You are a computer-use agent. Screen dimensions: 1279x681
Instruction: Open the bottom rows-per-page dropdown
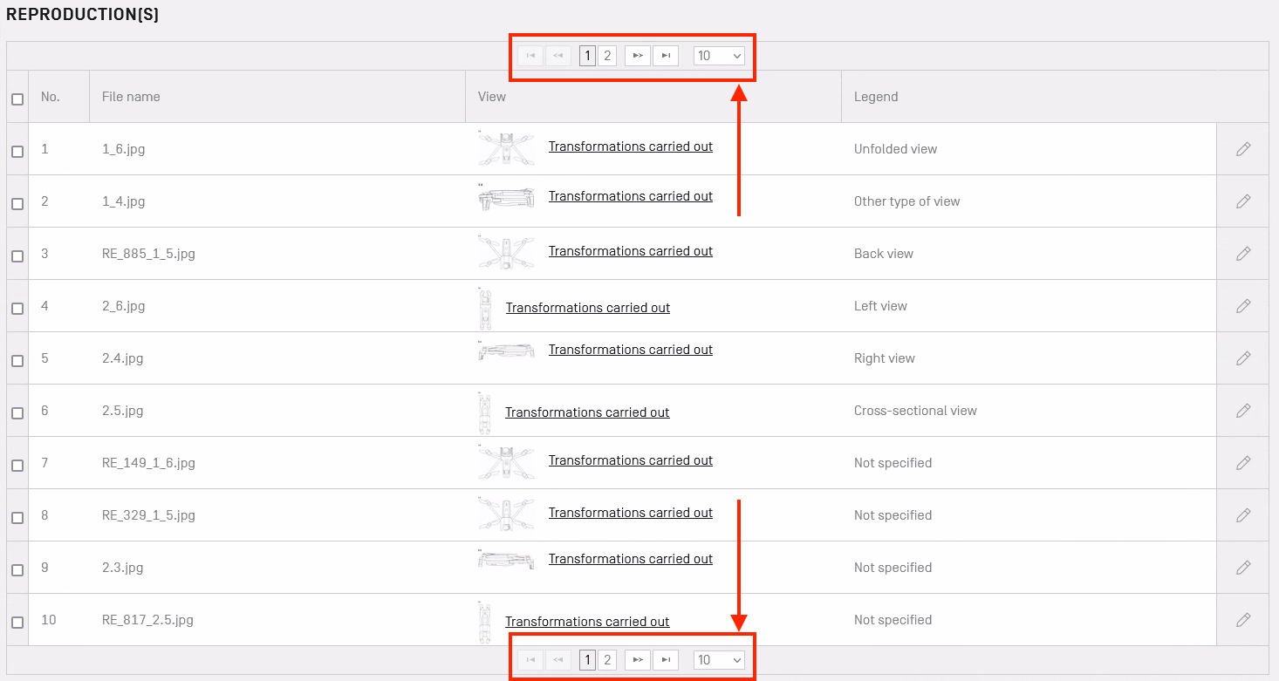coord(719,660)
